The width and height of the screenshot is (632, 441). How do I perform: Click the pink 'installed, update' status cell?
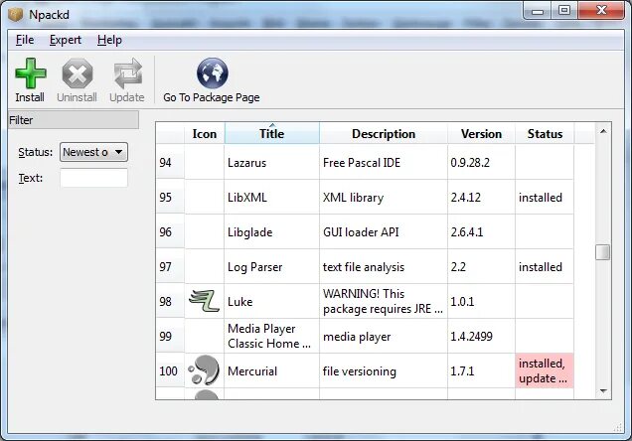point(545,370)
